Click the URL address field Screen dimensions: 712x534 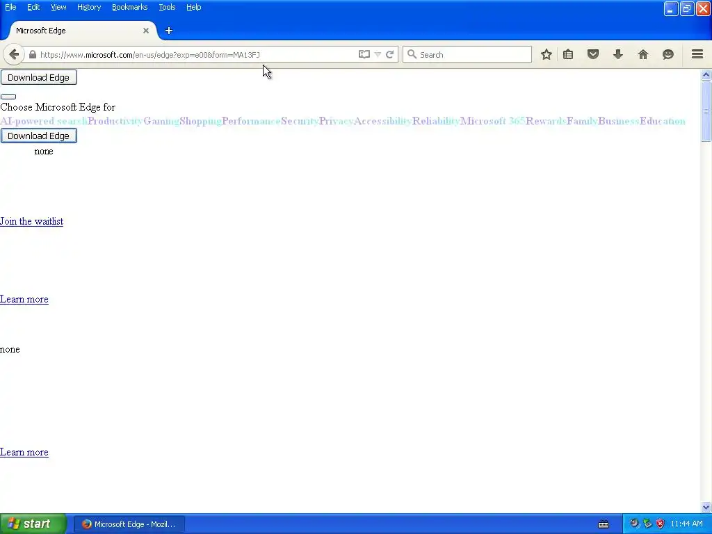[197, 54]
